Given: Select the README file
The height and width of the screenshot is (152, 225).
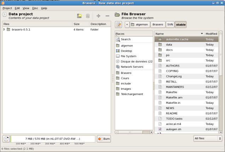Looking at the screenshot, I should [x=186, y=113].
